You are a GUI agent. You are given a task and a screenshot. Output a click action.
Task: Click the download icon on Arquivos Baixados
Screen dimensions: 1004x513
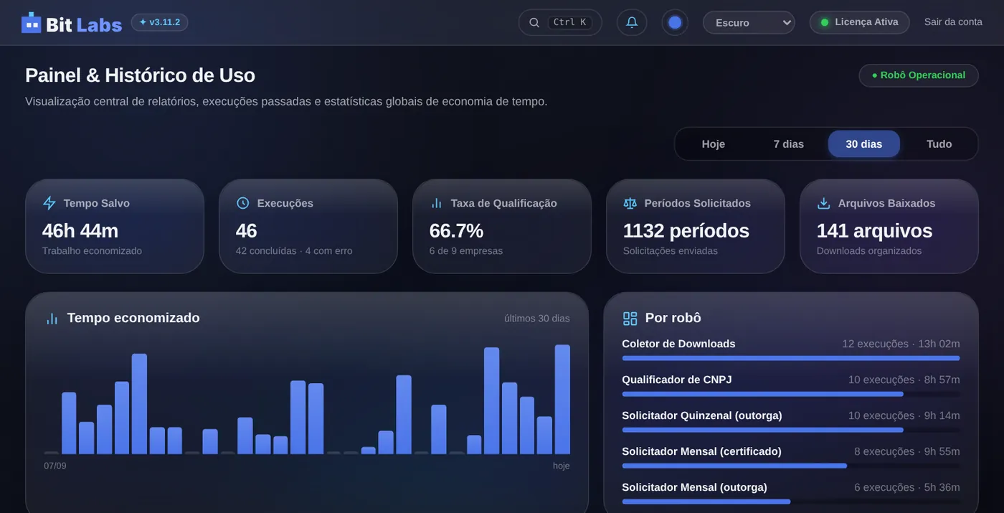[824, 203]
